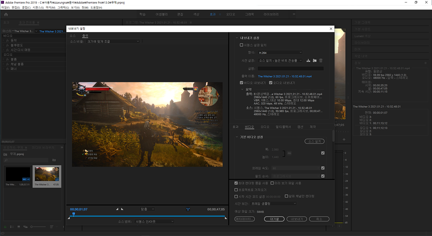
Task: Open the 효과 export settings tab
Action: (236, 127)
